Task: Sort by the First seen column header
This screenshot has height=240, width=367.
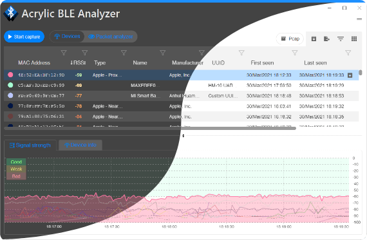Action: click(x=262, y=62)
